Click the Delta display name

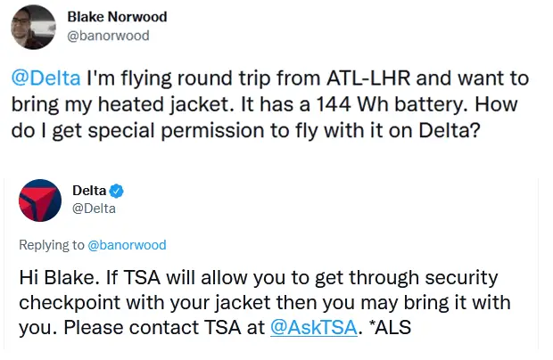tap(89, 191)
